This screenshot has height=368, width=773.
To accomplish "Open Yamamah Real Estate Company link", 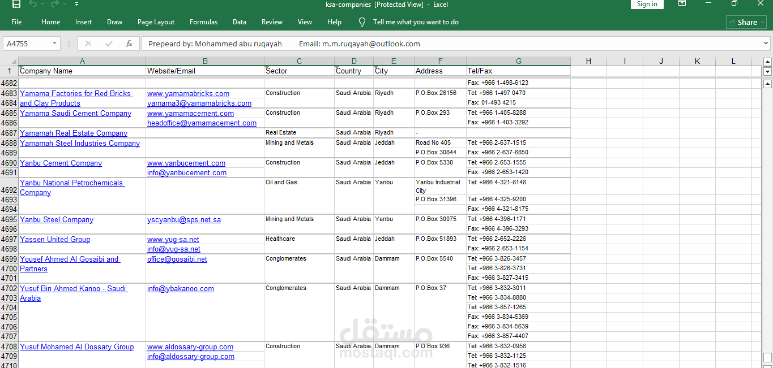I will coord(74,133).
